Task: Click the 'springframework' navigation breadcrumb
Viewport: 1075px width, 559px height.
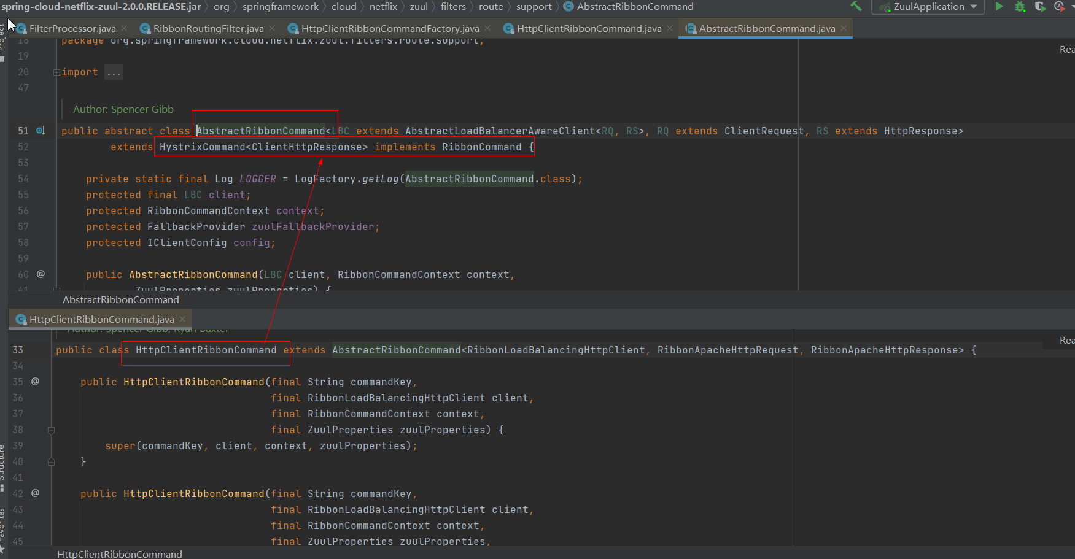Action: 281,7
